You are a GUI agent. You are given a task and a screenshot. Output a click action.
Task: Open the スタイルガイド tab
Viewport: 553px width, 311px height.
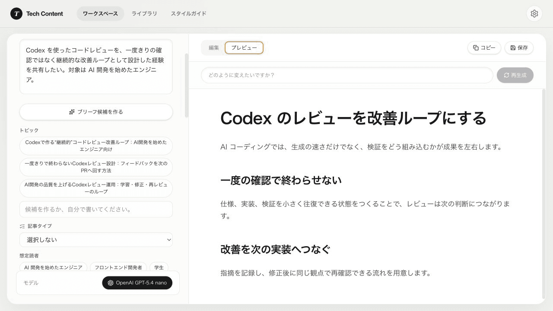188,14
